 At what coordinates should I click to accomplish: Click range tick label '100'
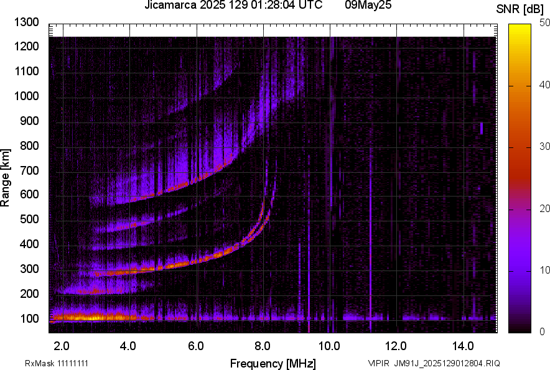coord(29,318)
